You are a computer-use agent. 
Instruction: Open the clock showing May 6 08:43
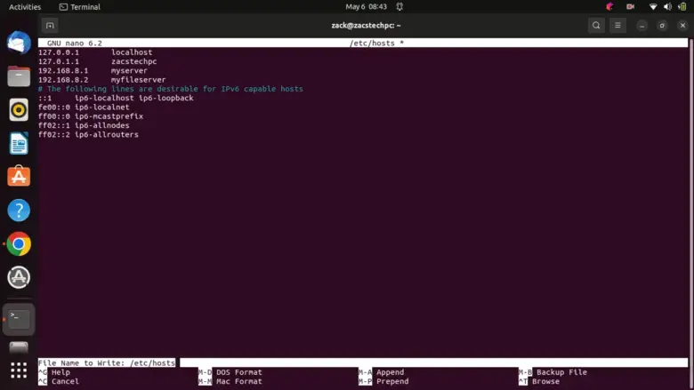[366, 7]
